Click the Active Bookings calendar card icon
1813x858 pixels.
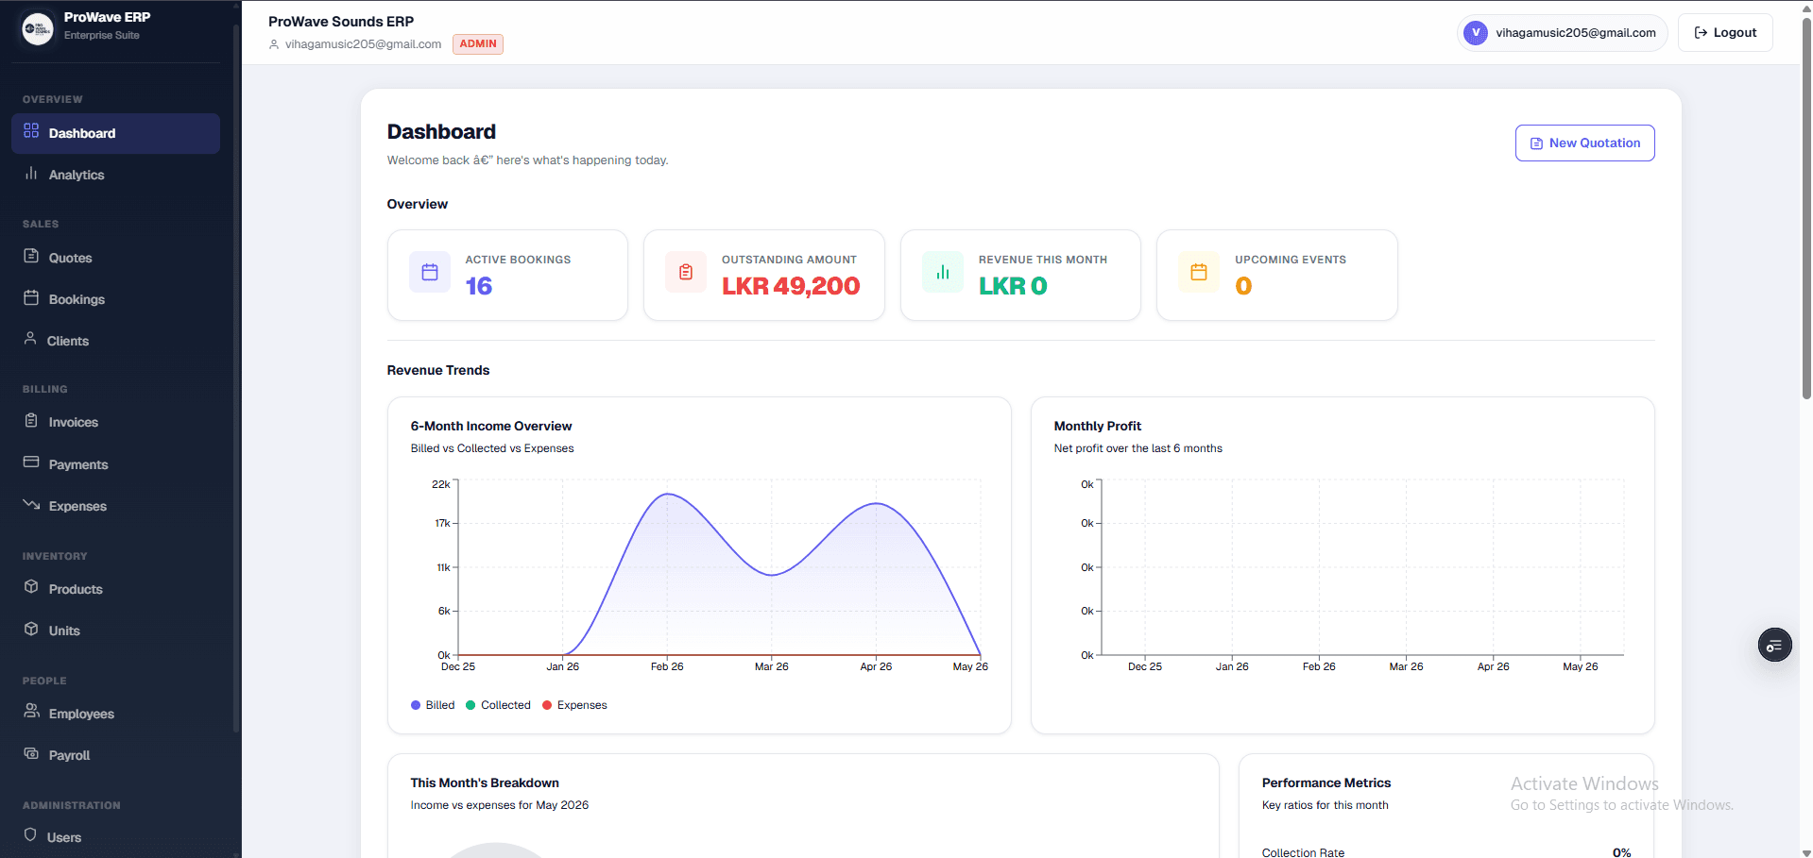(x=430, y=272)
